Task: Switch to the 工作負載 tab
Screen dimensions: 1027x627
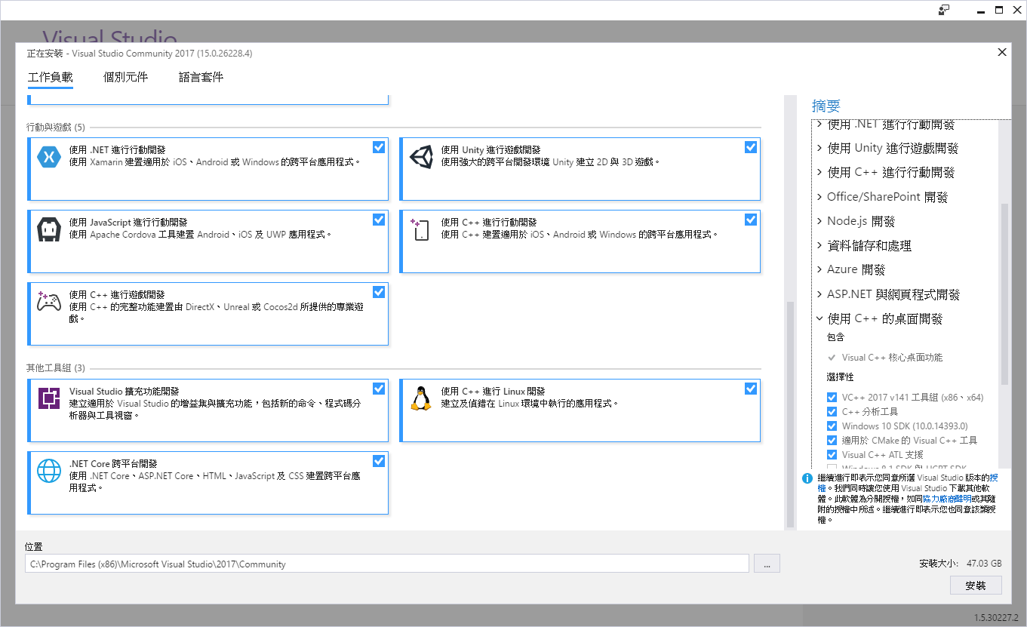Action: point(51,77)
